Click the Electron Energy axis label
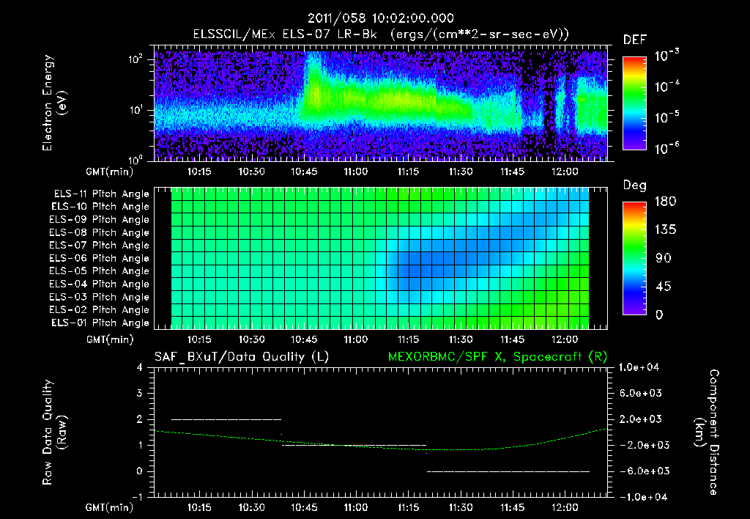This screenshot has height=519, width=750. 54,103
